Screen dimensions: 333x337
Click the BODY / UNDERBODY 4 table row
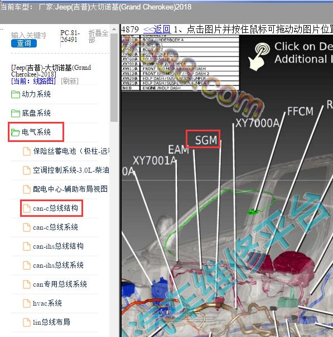[180, 40]
